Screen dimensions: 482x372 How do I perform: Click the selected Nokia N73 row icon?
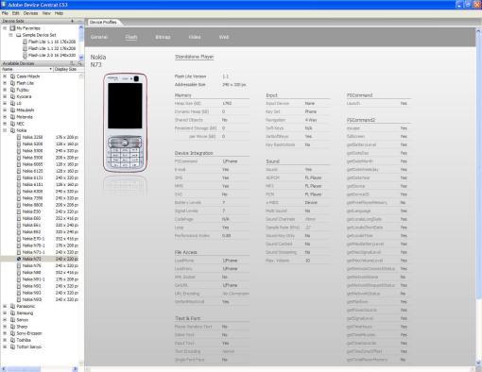pos(19,259)
